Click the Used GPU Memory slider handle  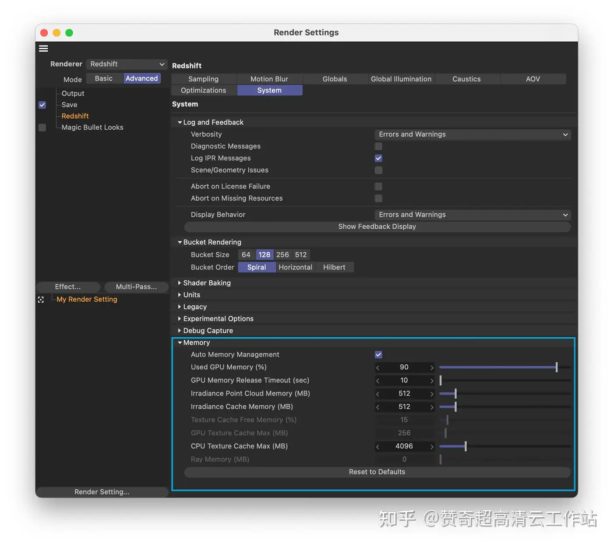(x=557, y=367)
